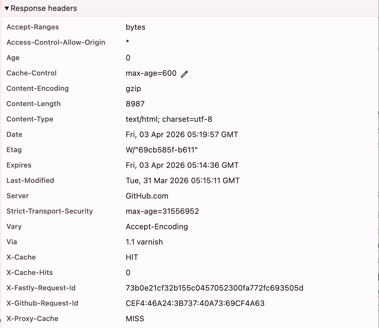Click the X-Github-Request-Id value
The image size is (379, 328).
195,303
